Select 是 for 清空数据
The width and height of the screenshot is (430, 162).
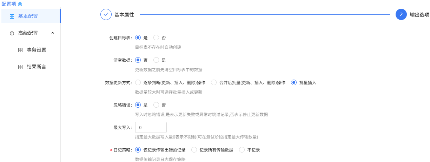tap(156, 60)
